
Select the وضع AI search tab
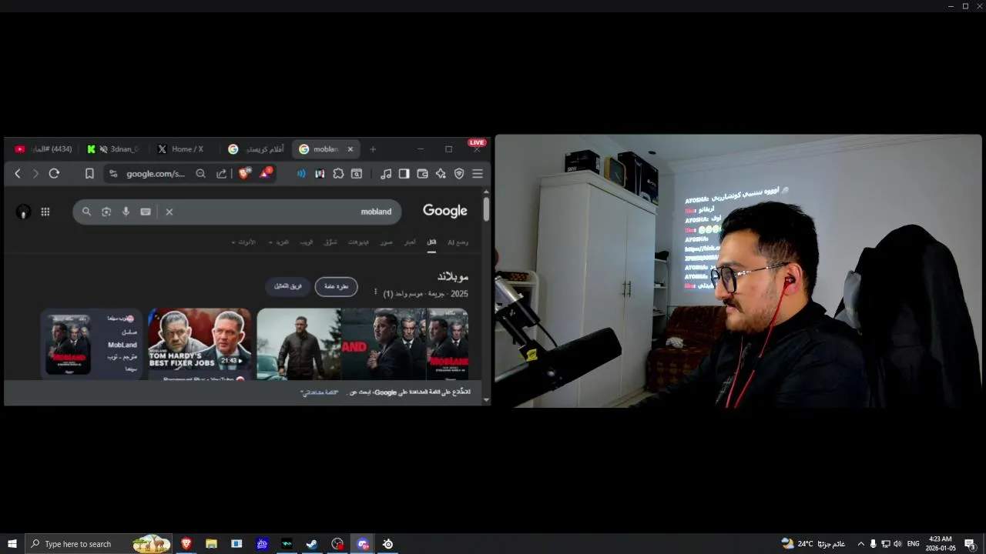pos(458,242)
